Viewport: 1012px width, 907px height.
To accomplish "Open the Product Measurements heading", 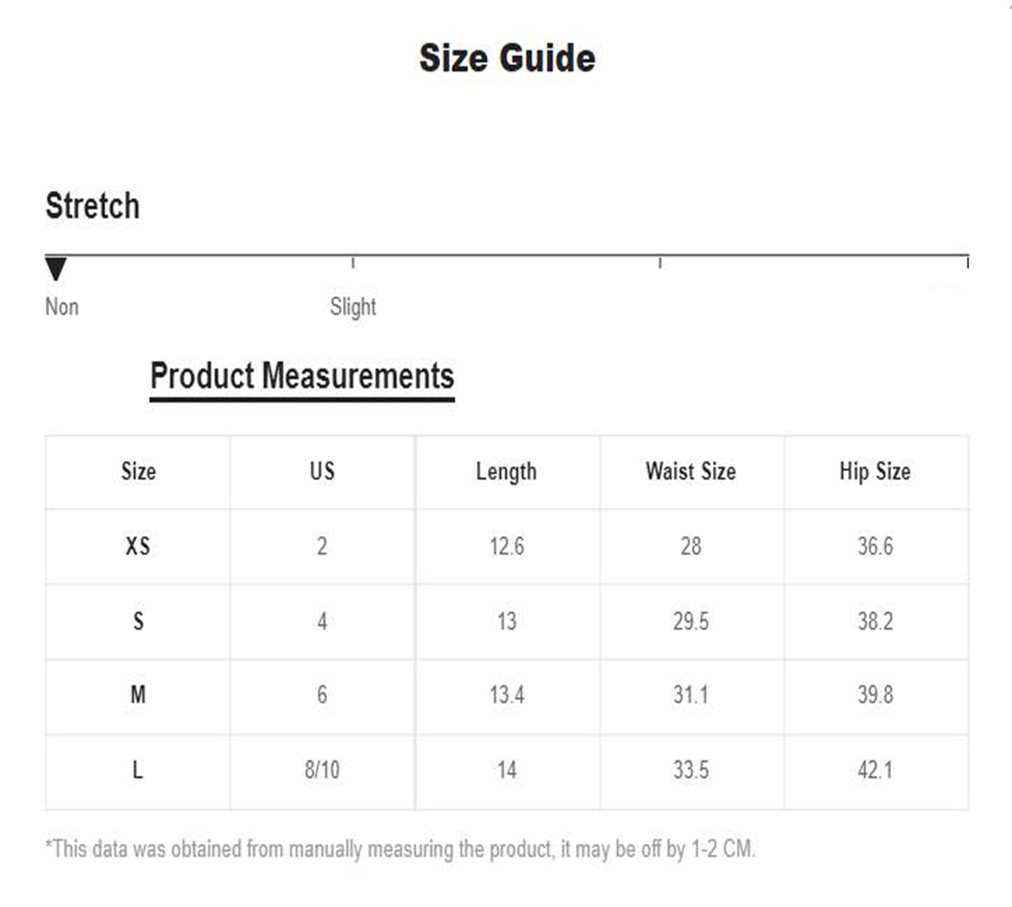I will pos(302,376).
